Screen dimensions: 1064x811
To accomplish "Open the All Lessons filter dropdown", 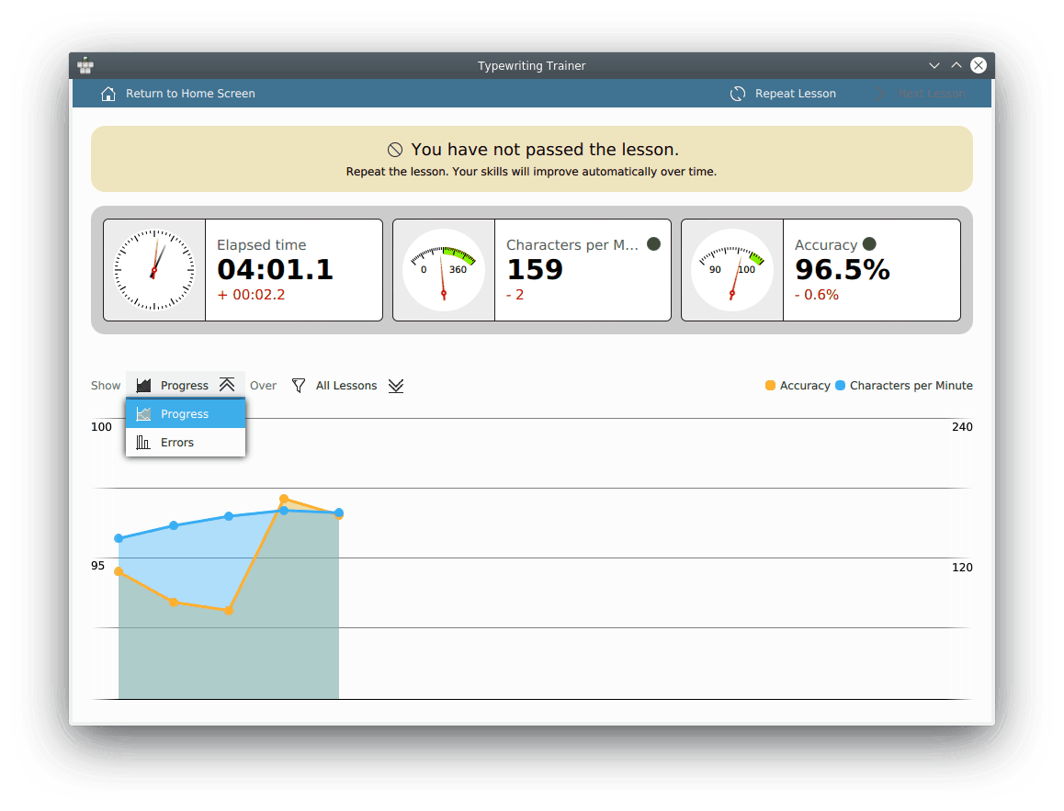I will coord(347,385).
